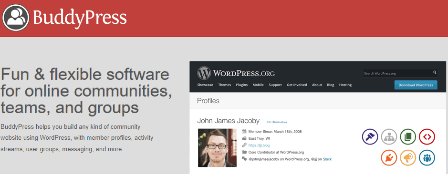Click the chat icon beside @johnjamesjacoby
This screenshot has height=174, width=448.
tap(244, 159)
